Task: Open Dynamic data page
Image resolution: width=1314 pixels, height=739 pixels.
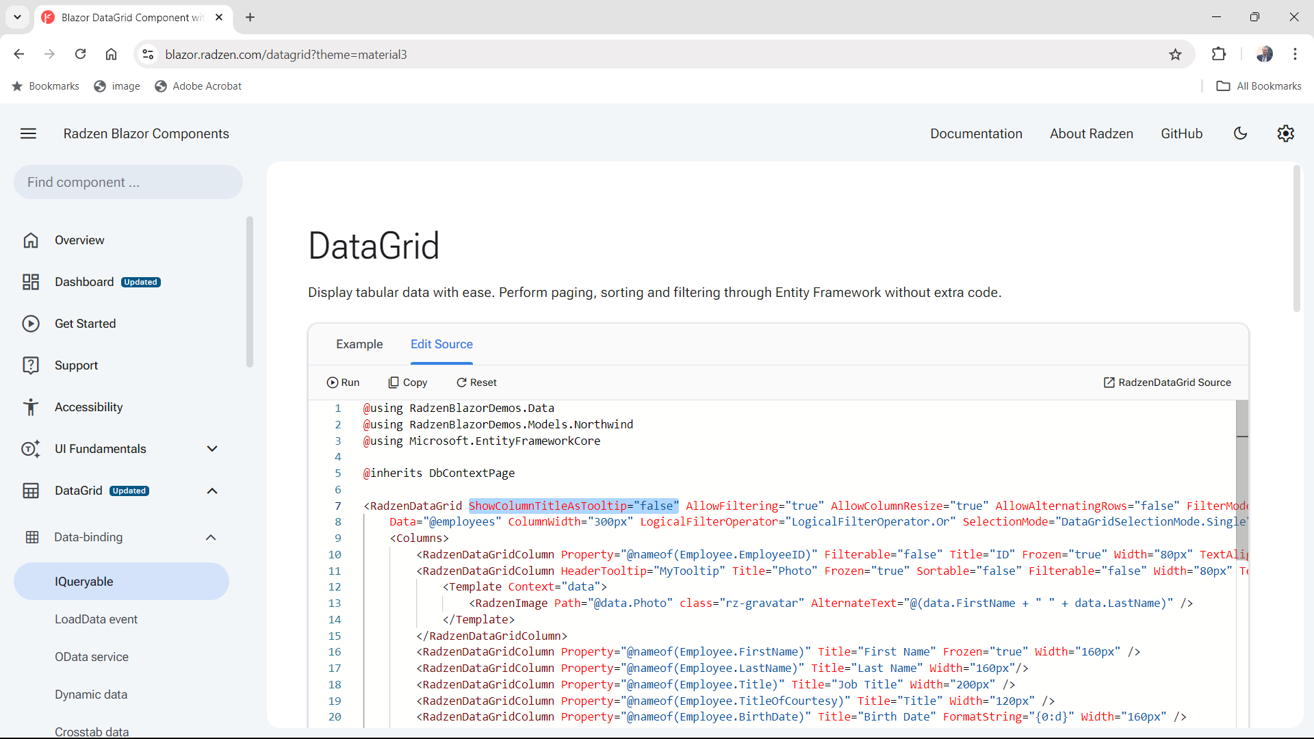Action: point(91,695)
